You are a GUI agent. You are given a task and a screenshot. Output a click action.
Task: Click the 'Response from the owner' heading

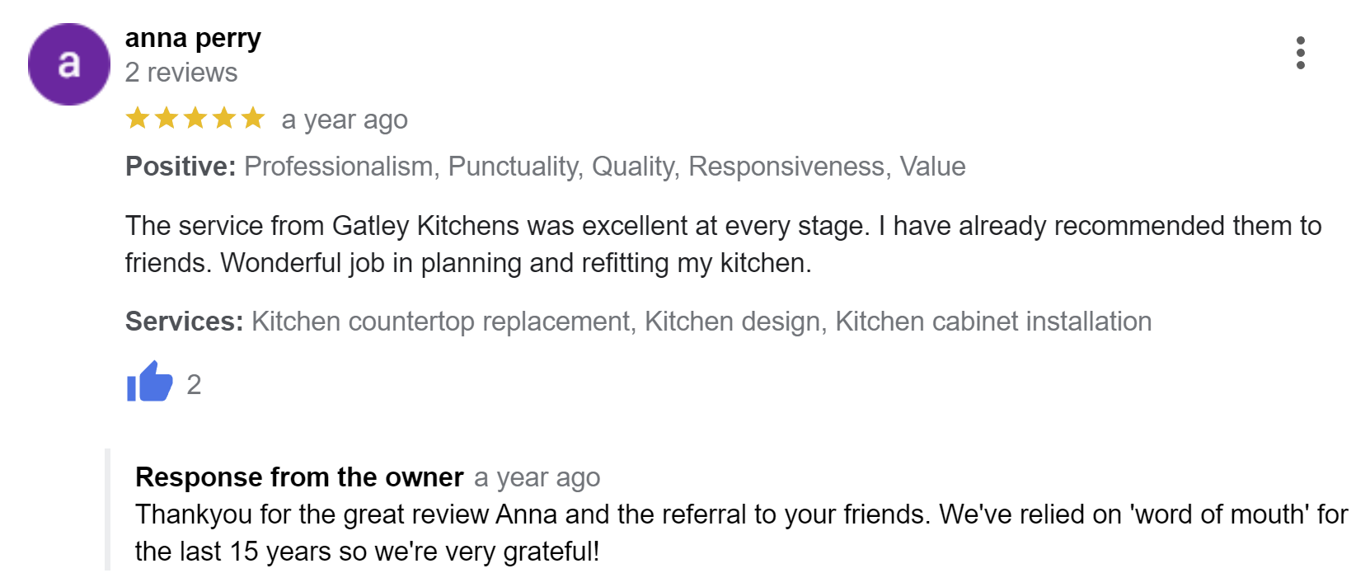click(x=299, y=477)
